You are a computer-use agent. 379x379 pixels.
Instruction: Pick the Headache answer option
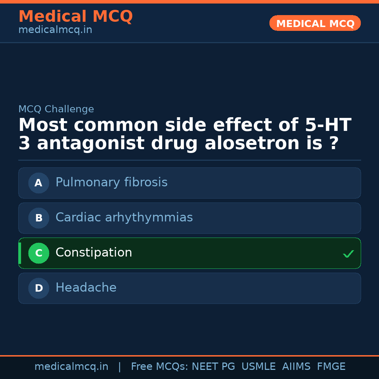86,288
